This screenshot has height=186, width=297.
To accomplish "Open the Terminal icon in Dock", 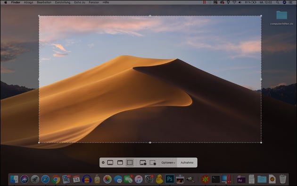I will click(x=215, y=179).
